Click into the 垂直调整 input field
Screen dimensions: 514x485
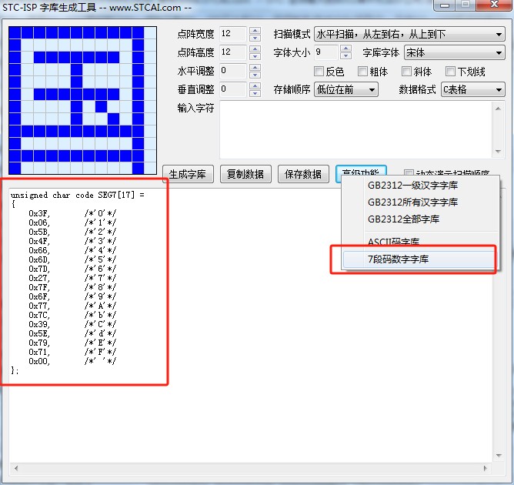[x=232, y=89]
